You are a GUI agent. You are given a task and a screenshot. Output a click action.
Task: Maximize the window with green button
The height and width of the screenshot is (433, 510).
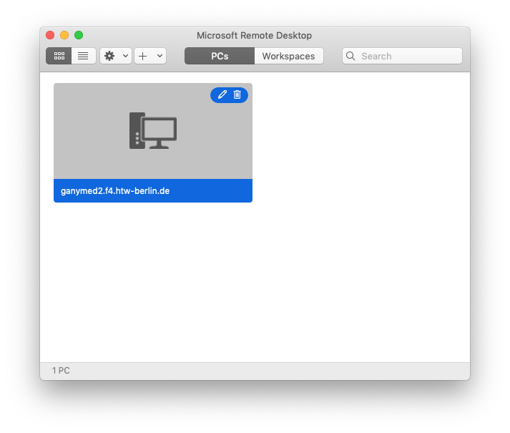[79, 35]
